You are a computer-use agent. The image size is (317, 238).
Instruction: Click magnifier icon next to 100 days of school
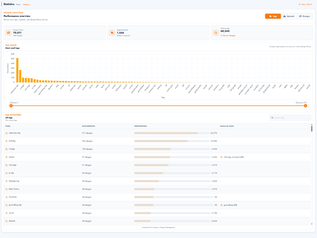[221, 157]
